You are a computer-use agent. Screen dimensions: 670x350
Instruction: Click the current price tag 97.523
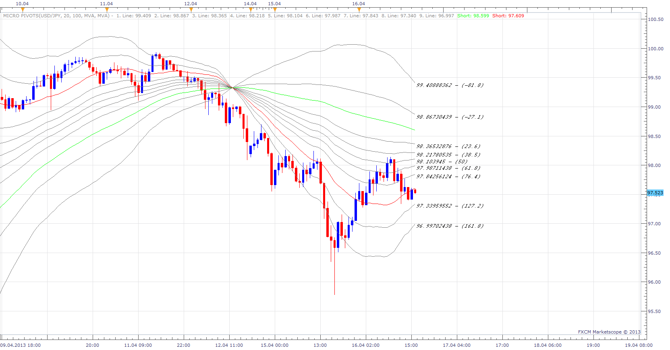click(655, 193)
